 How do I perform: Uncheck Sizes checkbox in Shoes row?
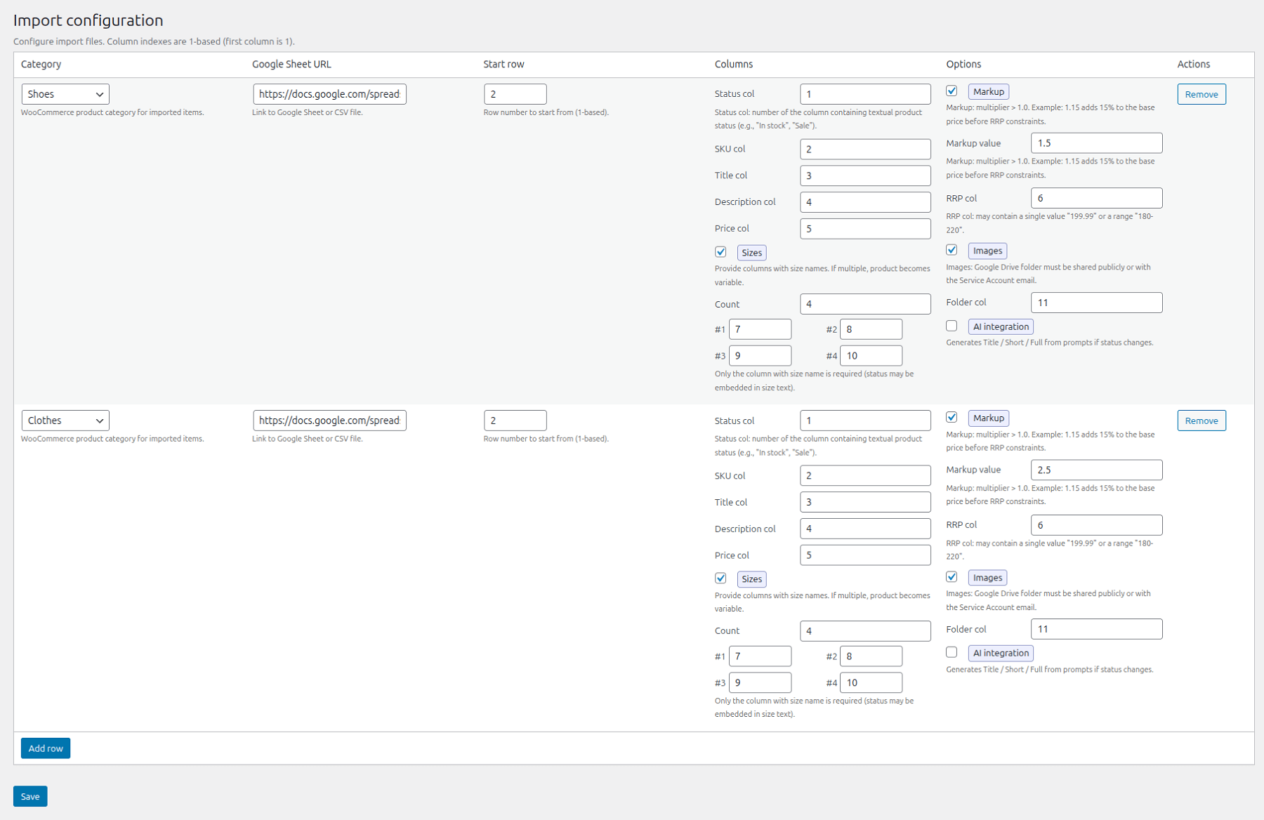(720, 252)
